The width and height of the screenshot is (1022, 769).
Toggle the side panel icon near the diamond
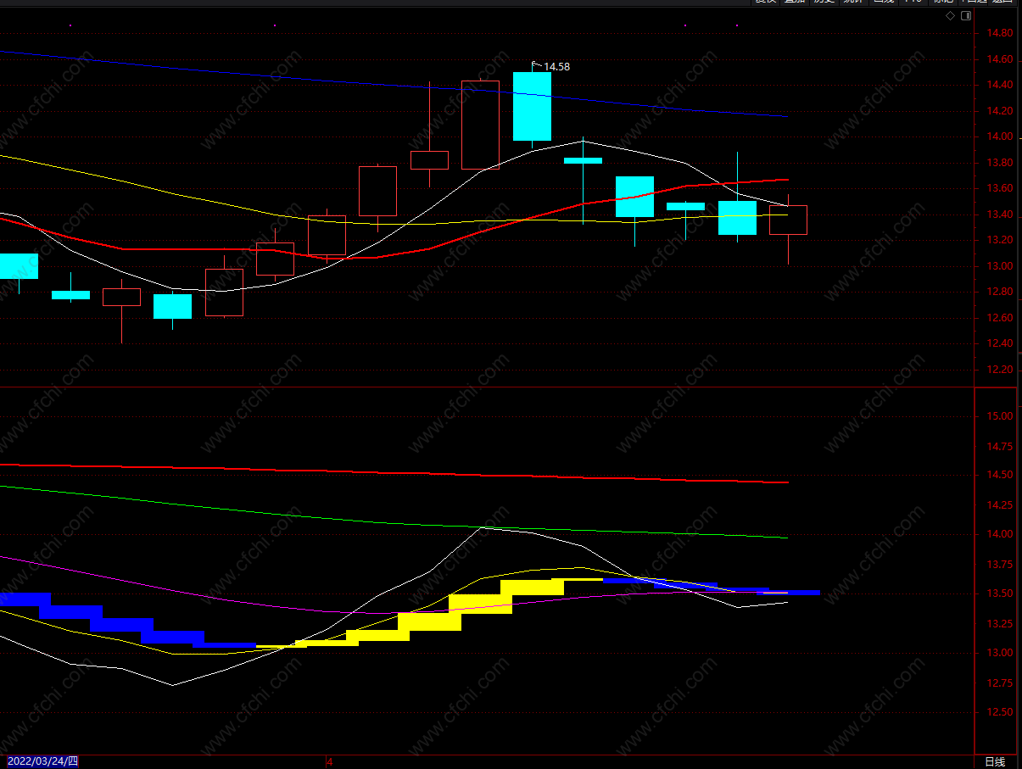click(x=966, y=16)
